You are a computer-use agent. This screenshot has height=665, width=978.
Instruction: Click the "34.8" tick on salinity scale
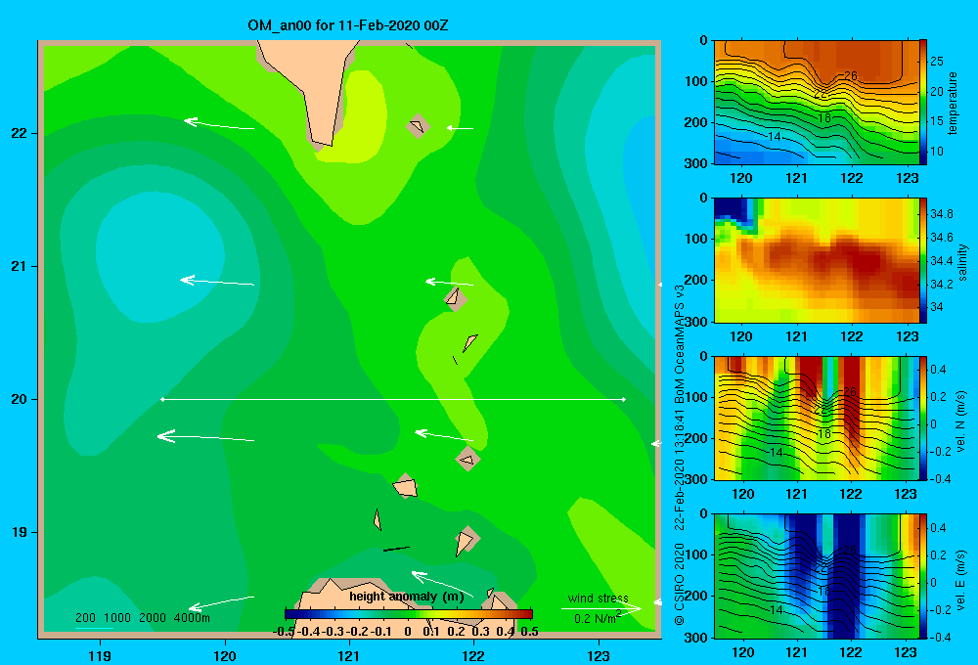point(941,214)
